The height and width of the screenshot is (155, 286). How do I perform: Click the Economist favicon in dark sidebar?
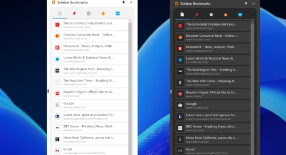[x=180, y=26]
